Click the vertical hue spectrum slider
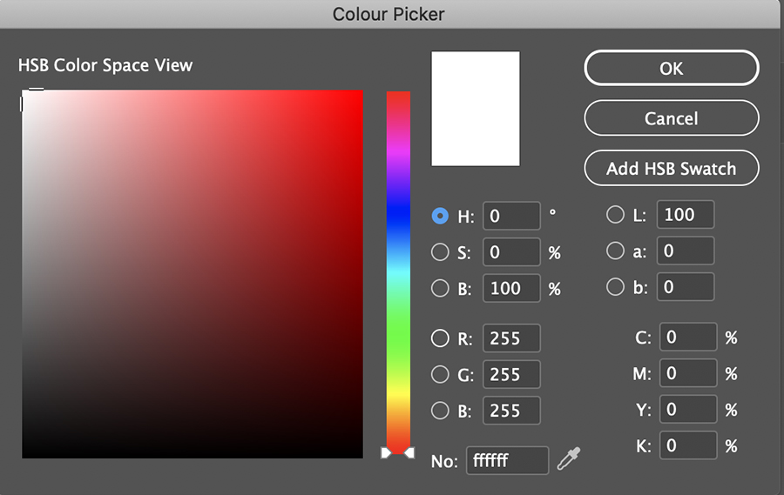The width and height of the screenshot is (784, 495). tap(398, 270)
